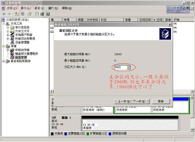This screenshot has height=142, width=195.
Task: Click the 上一步 button
Action: click(x=123, y=101)
